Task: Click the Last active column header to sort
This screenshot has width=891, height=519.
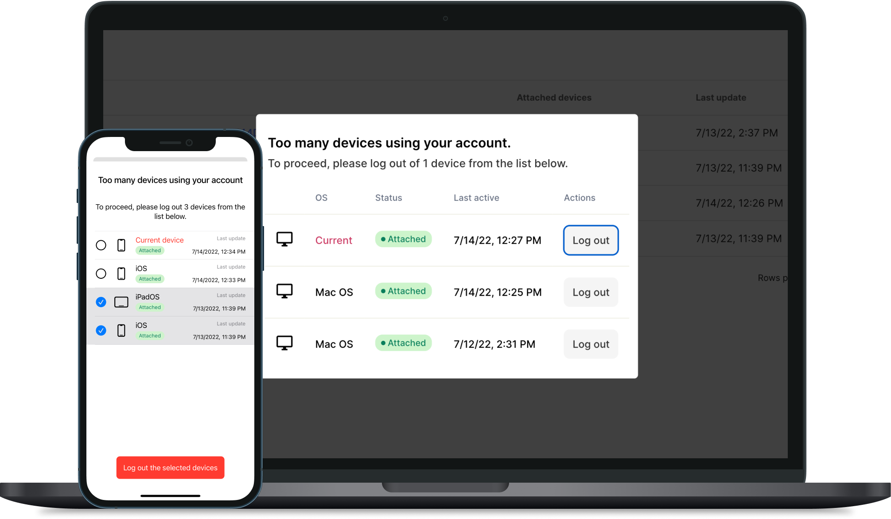Action: click(x=476, y=198)
